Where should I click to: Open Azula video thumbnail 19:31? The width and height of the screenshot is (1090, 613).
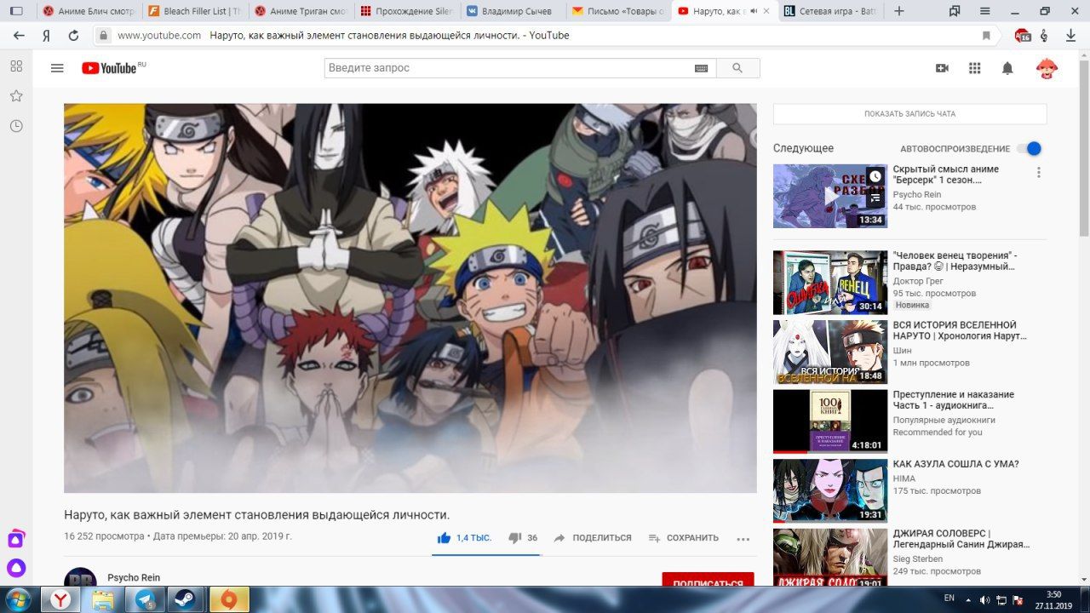point(829,491)
